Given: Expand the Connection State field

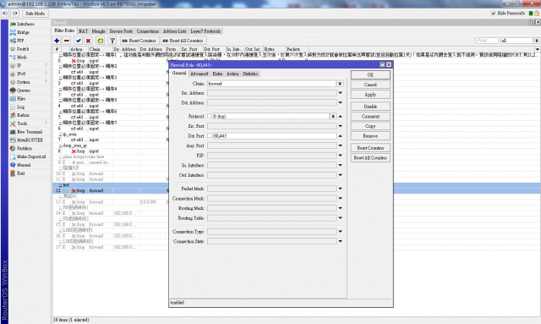Looking at the screenshot, I should [x=340, y=241].
